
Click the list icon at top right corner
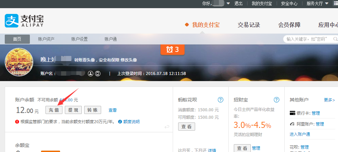336,3
